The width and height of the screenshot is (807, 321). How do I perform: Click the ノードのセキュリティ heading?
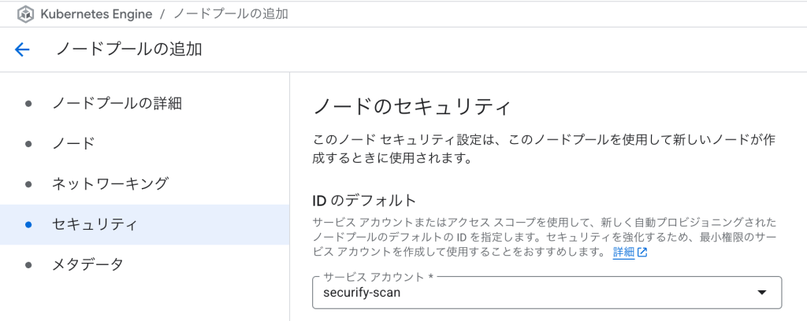[411, 108]
